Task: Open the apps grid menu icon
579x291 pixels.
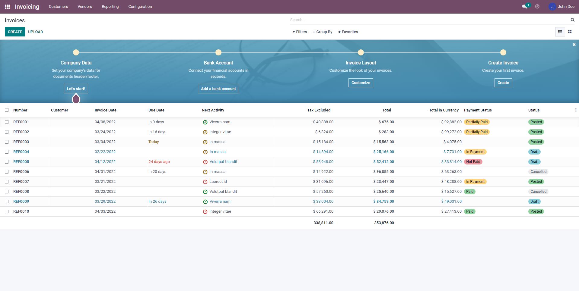Action: click(x=7, y=7)
